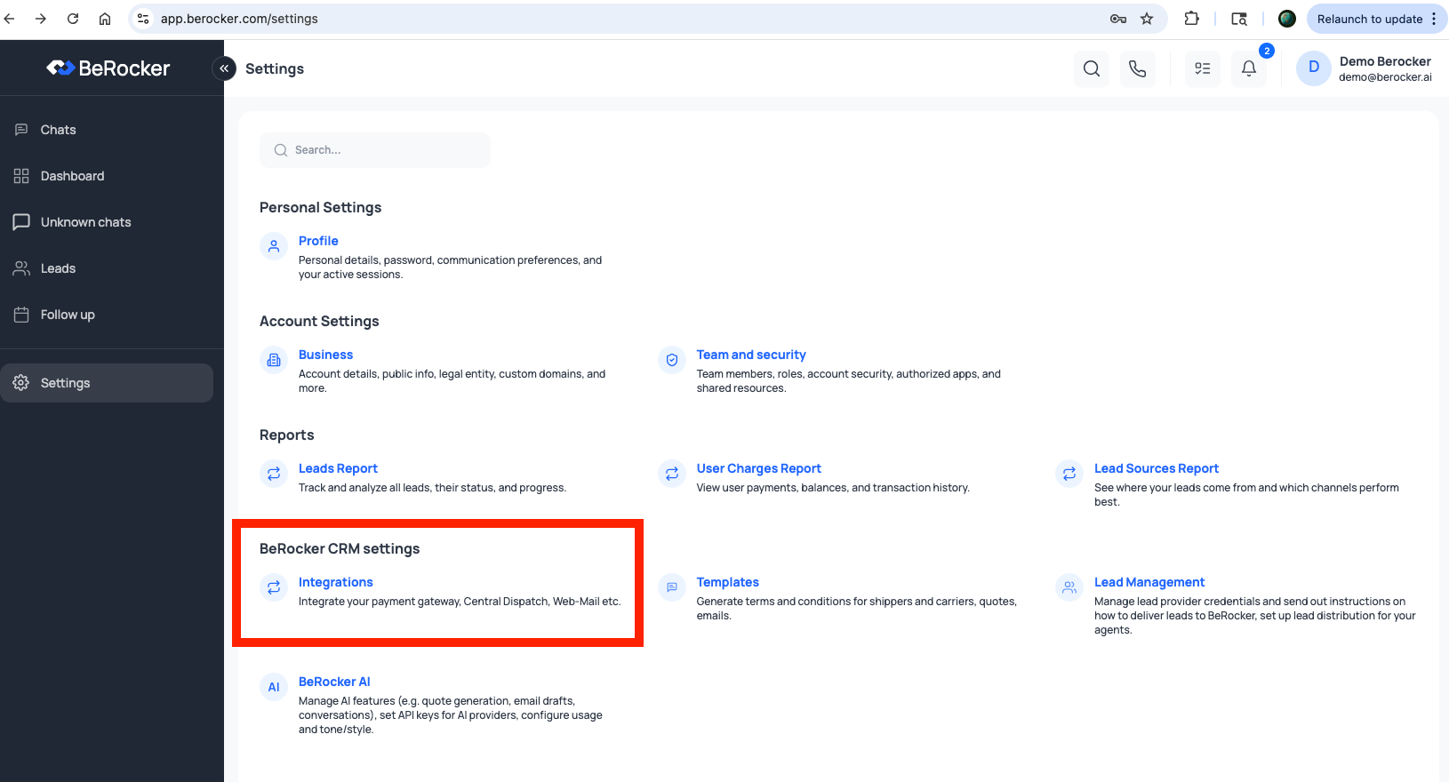The image size is (1449, 782).
Task: Open the Team and security link
Action: tap(751, 355)
